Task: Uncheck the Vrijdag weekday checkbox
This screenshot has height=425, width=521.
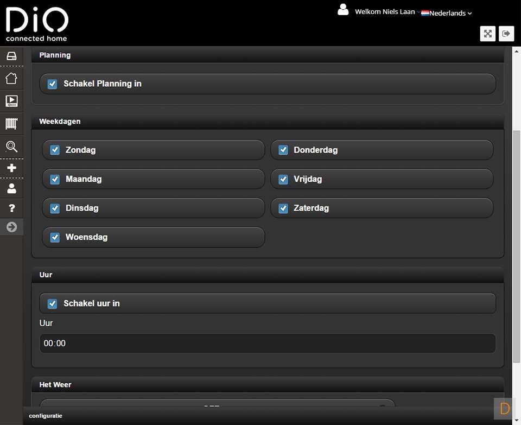Action: point(283,180)
